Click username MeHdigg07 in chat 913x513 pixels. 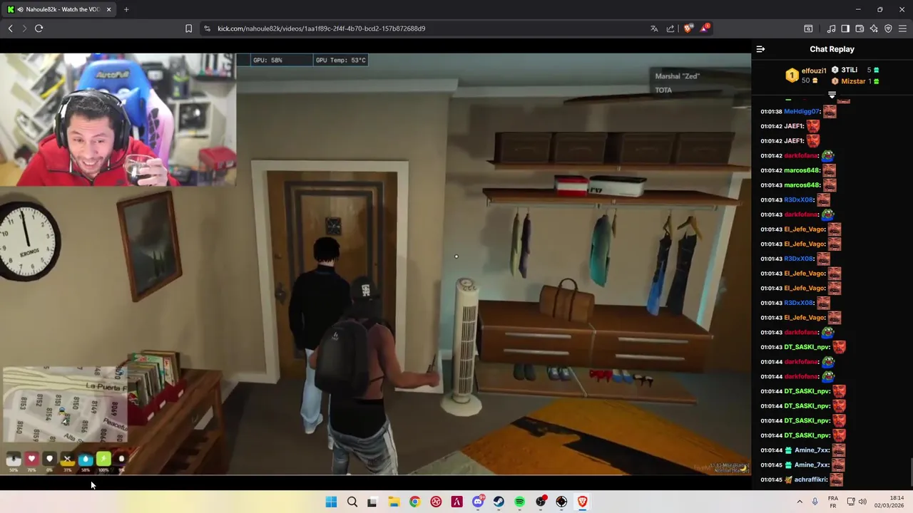click(802, 112)
